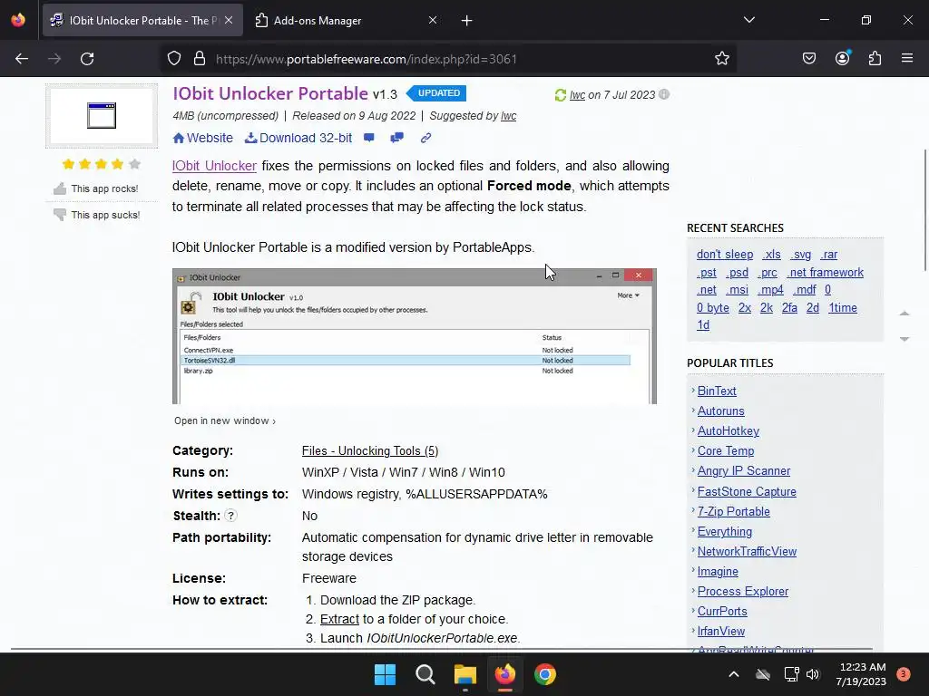Open the Angry IP Scanner link

point(744,471)
